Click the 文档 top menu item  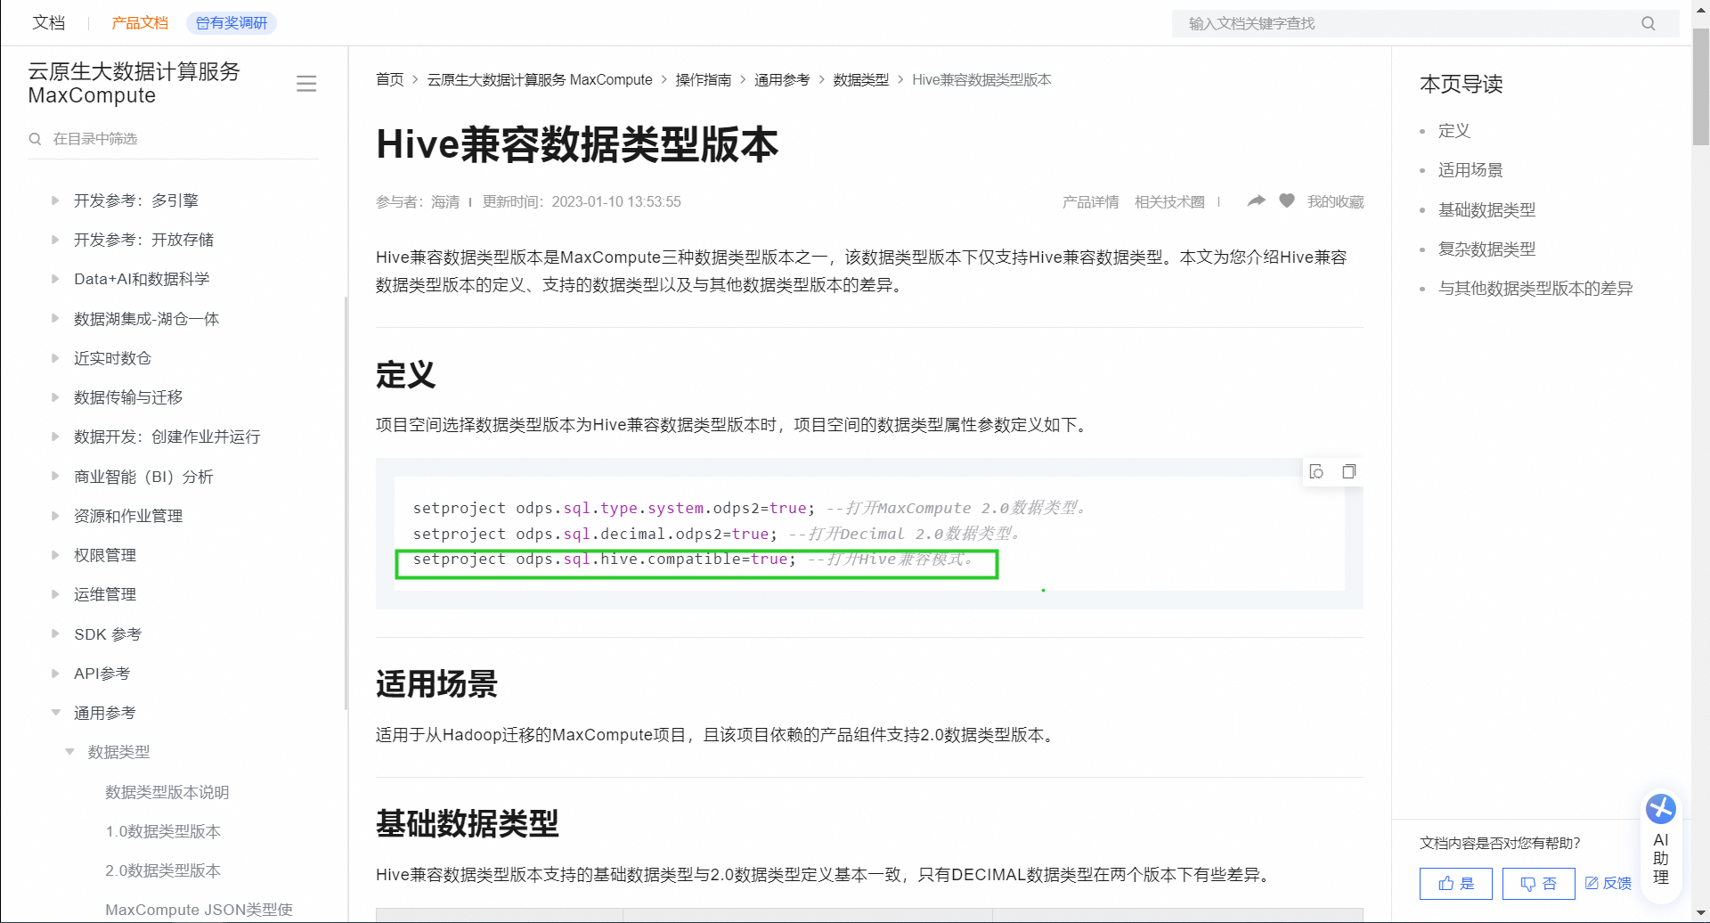[x=49, y=23]
